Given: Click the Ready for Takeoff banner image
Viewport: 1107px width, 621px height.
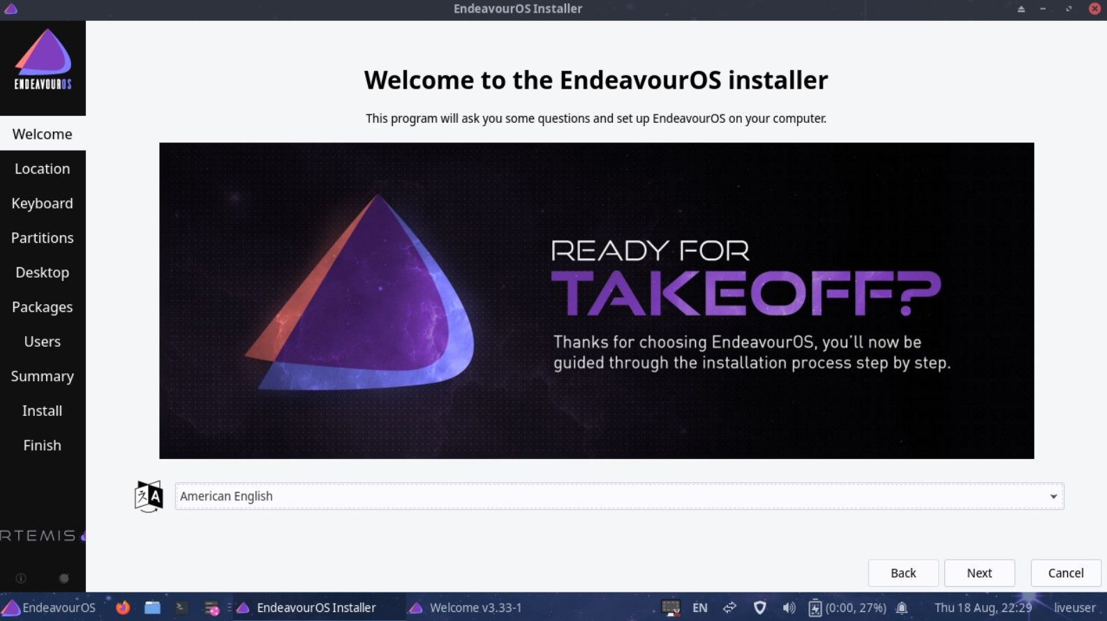Looking at the screenshot, I should point(597,301).
